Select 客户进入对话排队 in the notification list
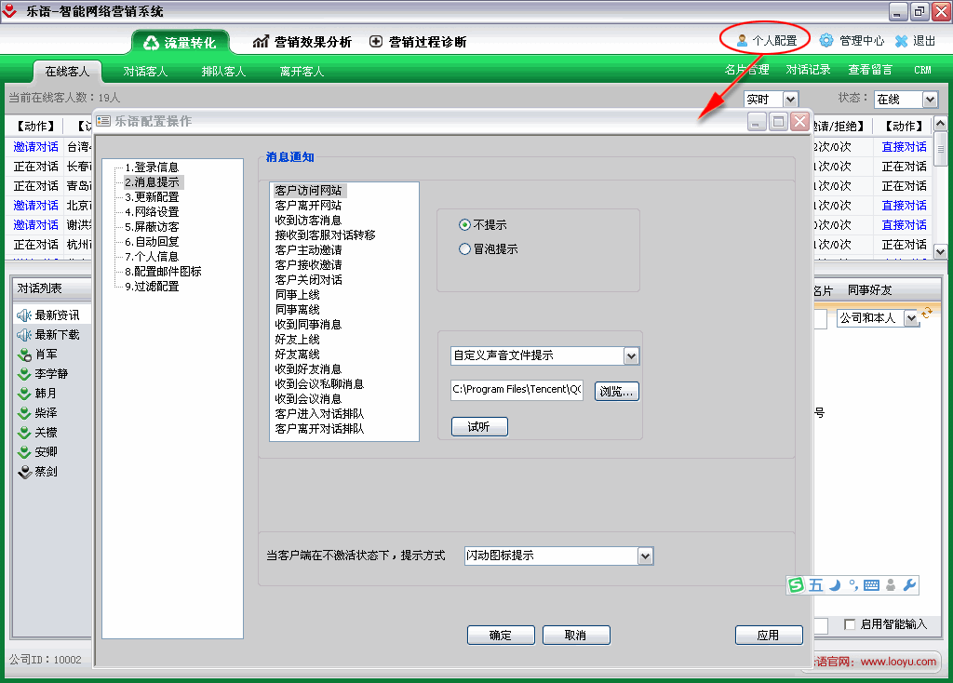Screen dimensions: 953x683 320,414
